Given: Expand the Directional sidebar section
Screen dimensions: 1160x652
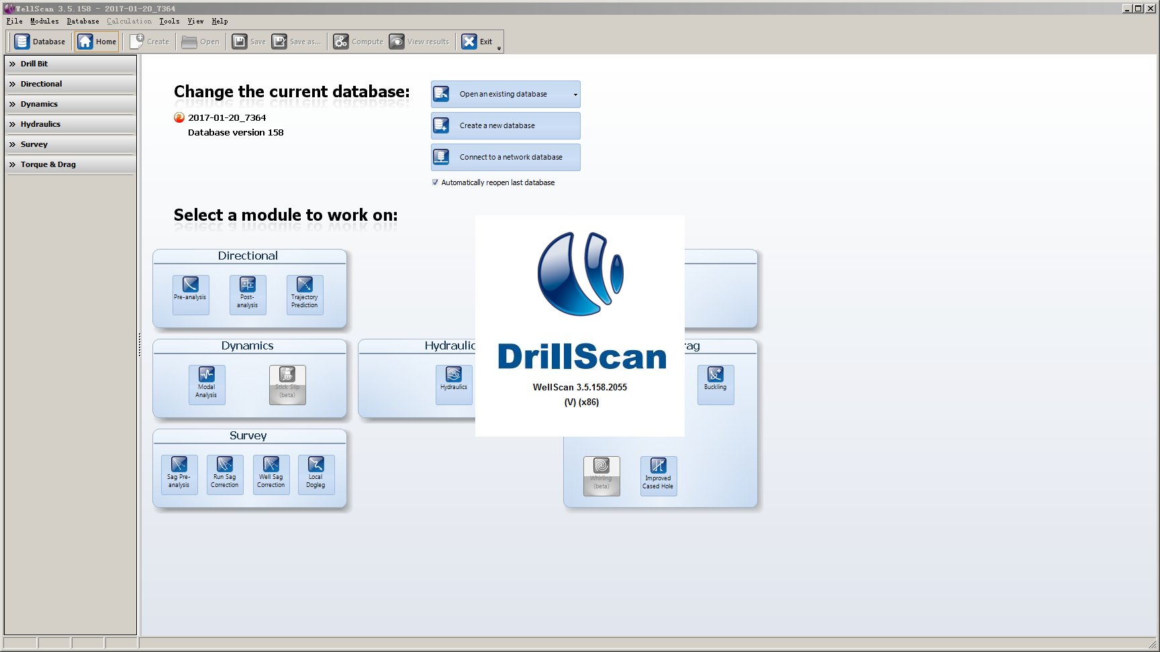Looking at the screenshot, I should pos(70,84).
